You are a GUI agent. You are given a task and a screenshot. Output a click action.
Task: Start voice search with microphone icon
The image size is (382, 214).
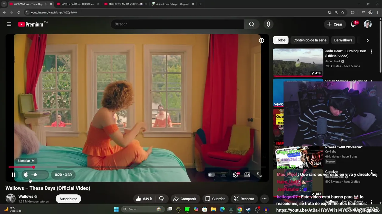(269, 24)
